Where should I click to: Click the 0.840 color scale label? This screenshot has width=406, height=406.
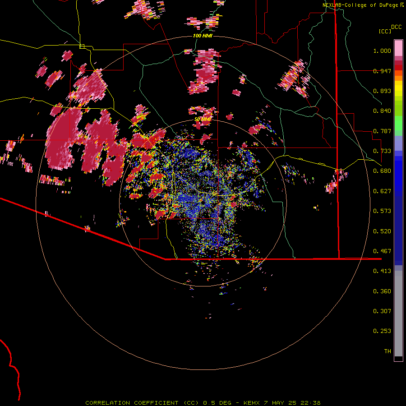coord(382,111)
